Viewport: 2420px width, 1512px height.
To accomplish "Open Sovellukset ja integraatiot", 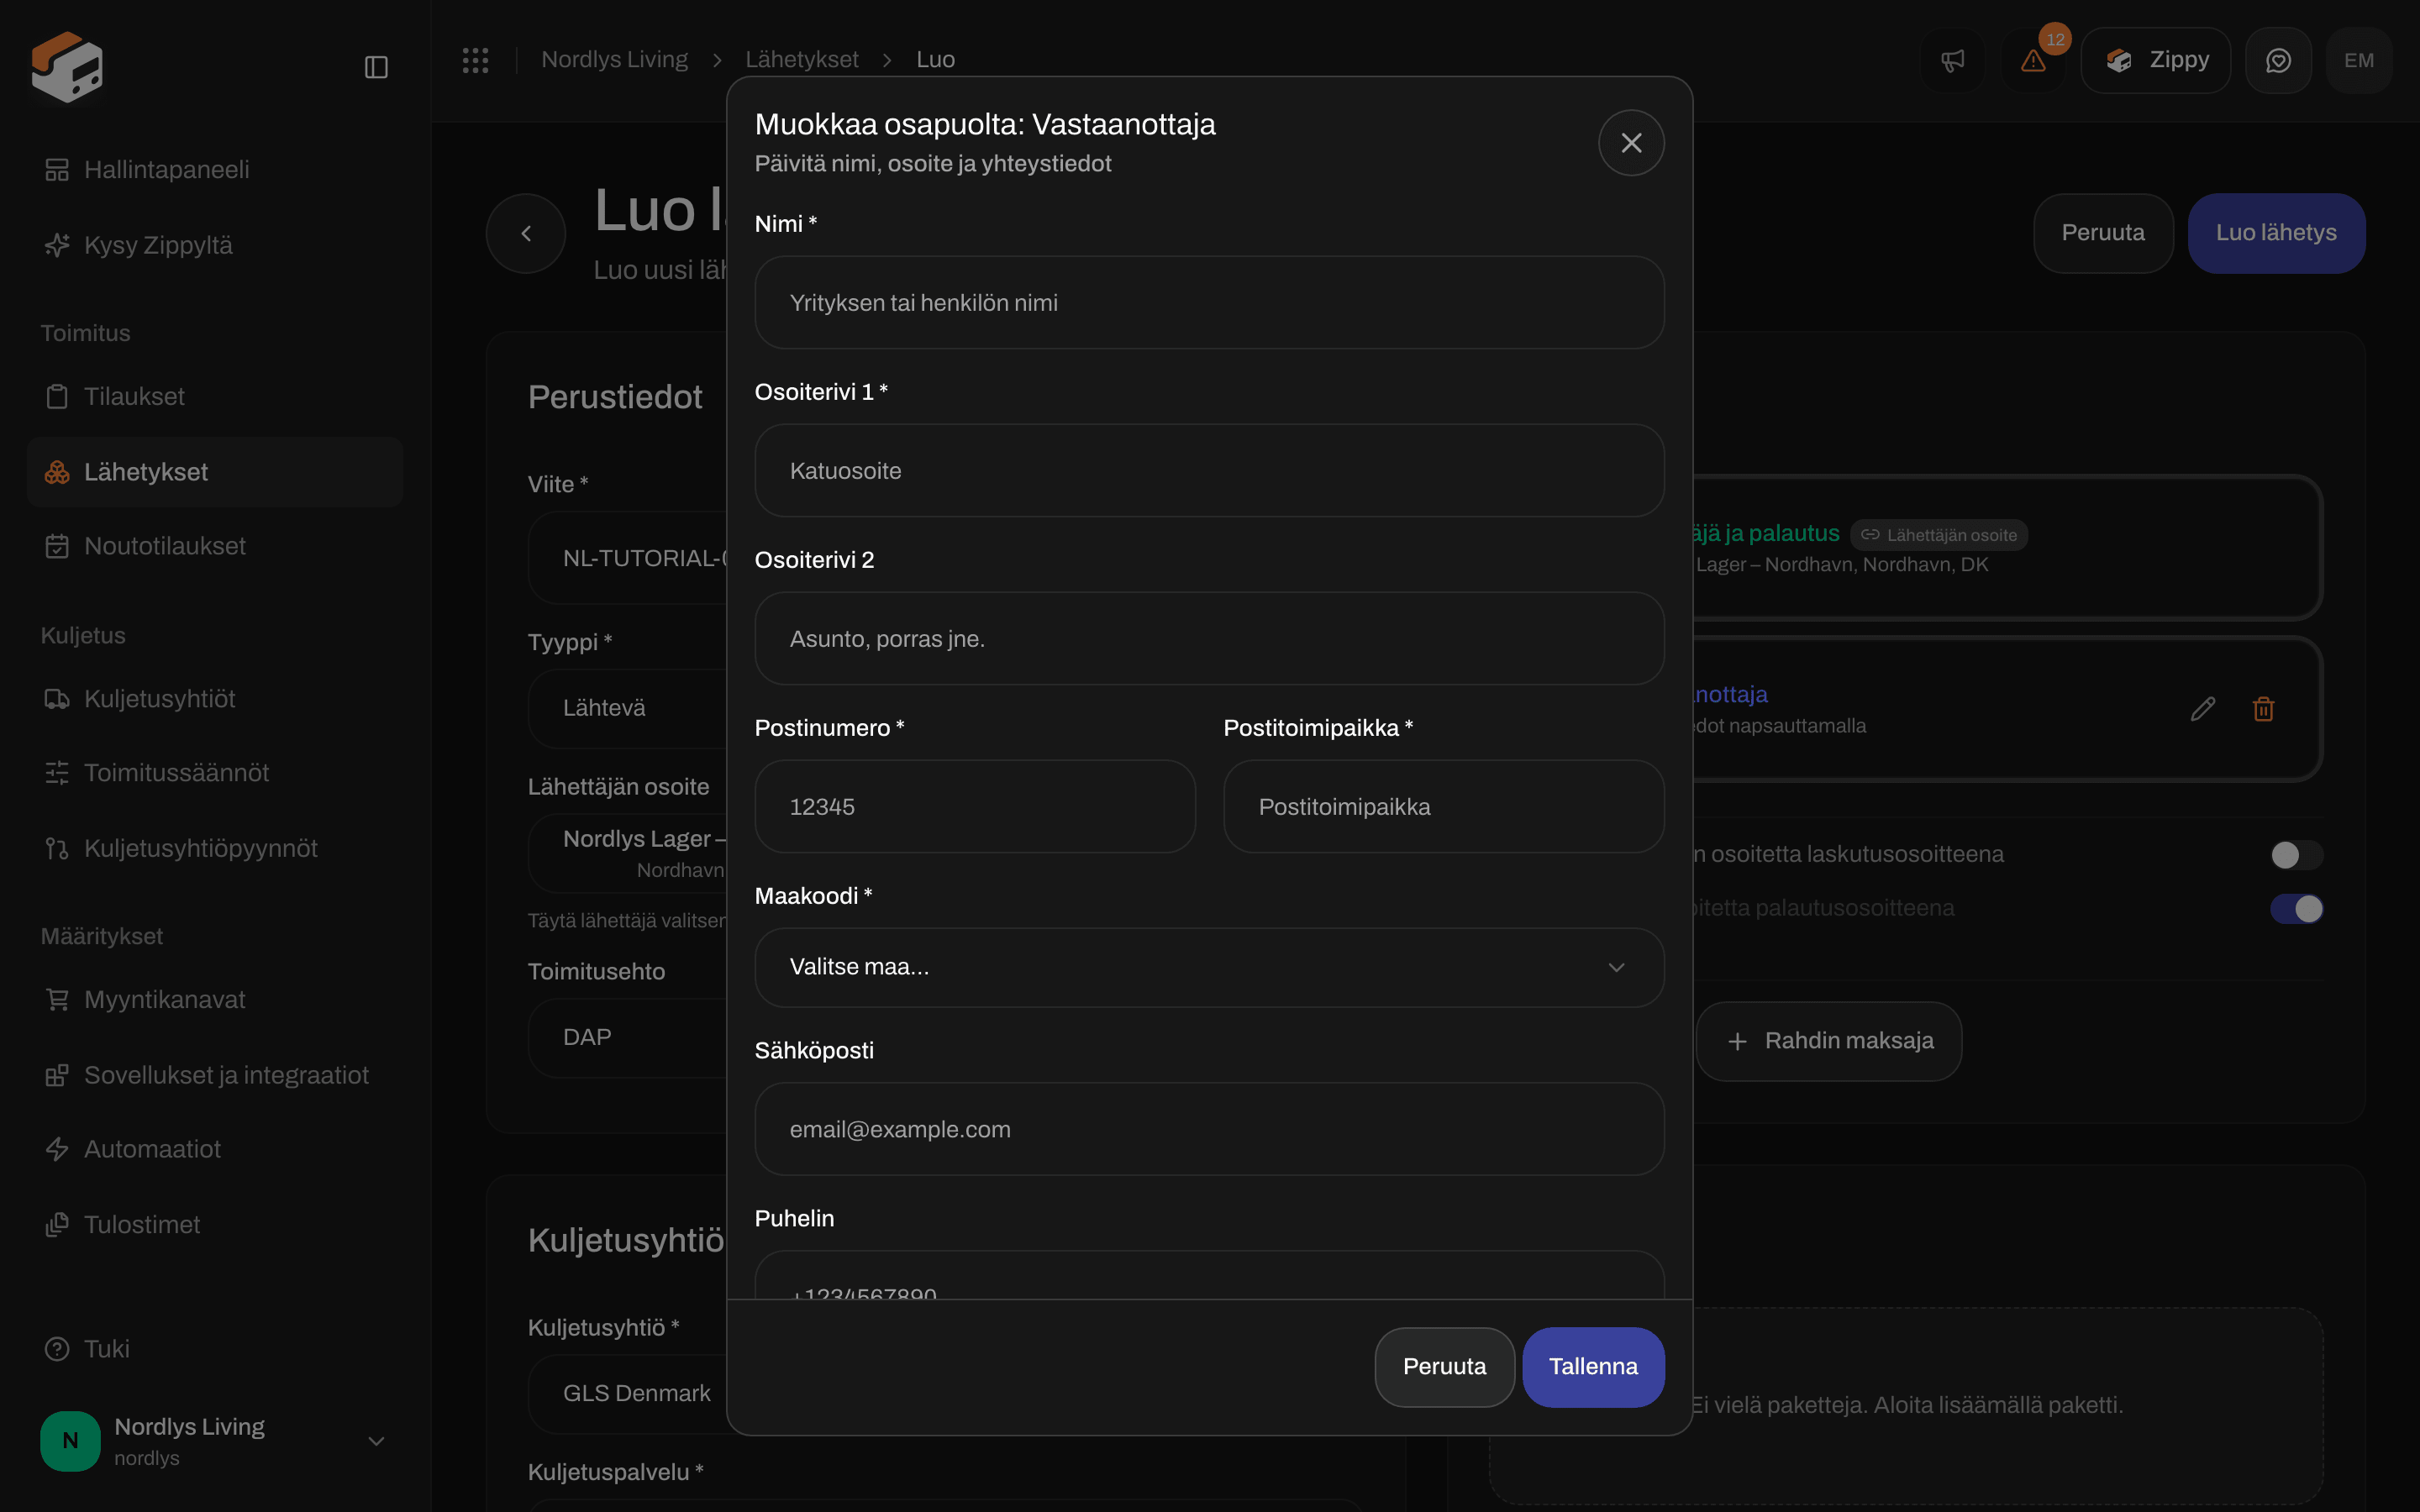I will 215,1076.
